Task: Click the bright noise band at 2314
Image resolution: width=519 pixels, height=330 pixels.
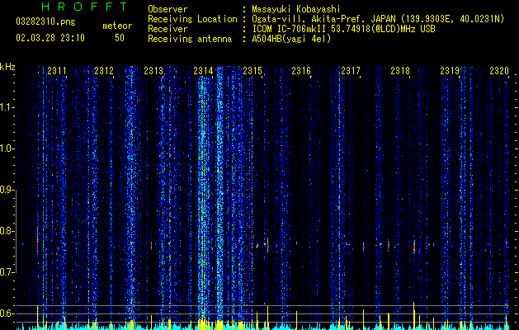Action: coord(203,199)
